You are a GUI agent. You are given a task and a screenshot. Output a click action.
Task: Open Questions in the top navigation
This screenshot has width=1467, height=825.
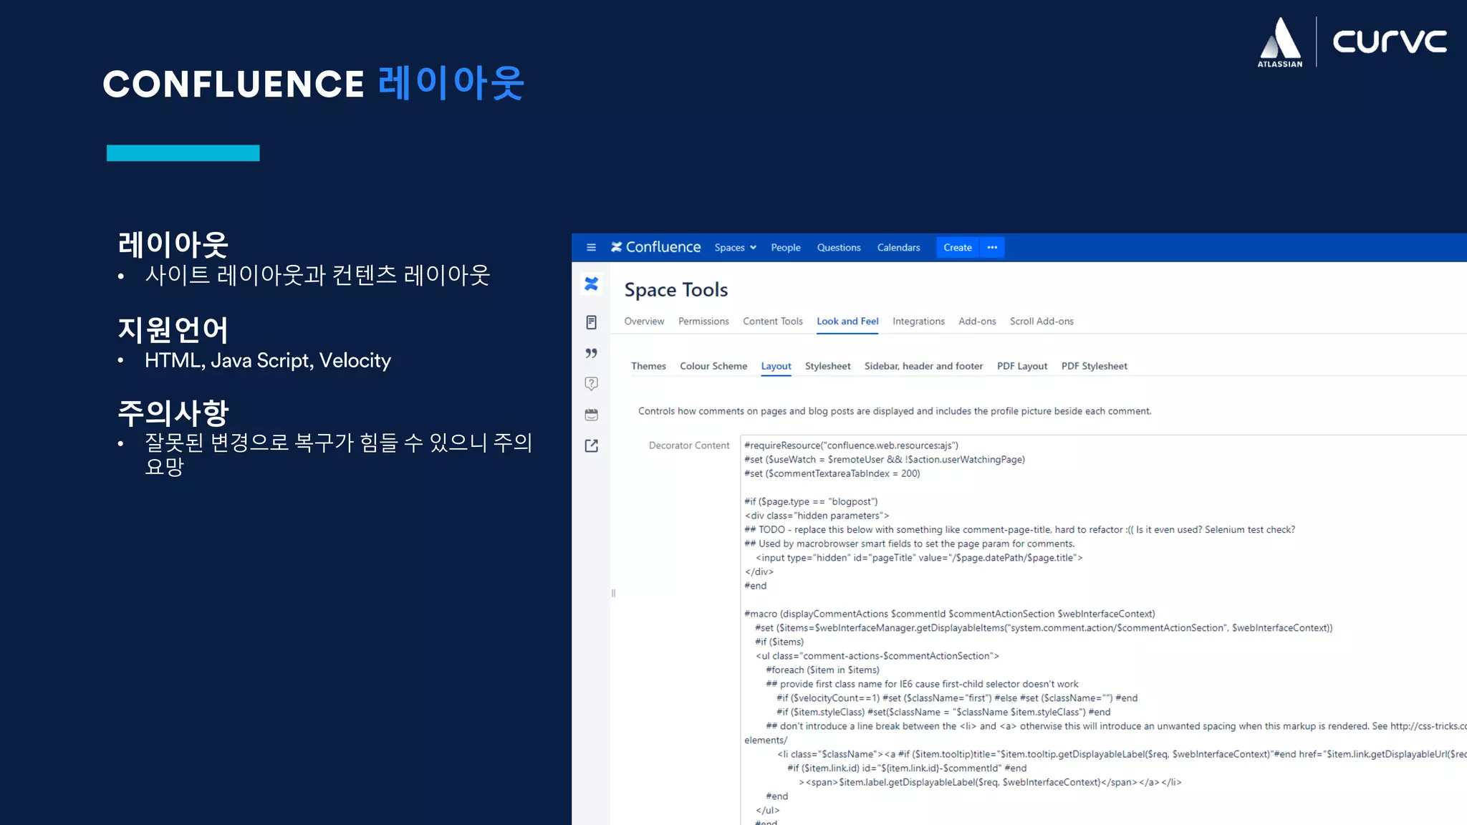pyautogui.click(x=839, y=248)
